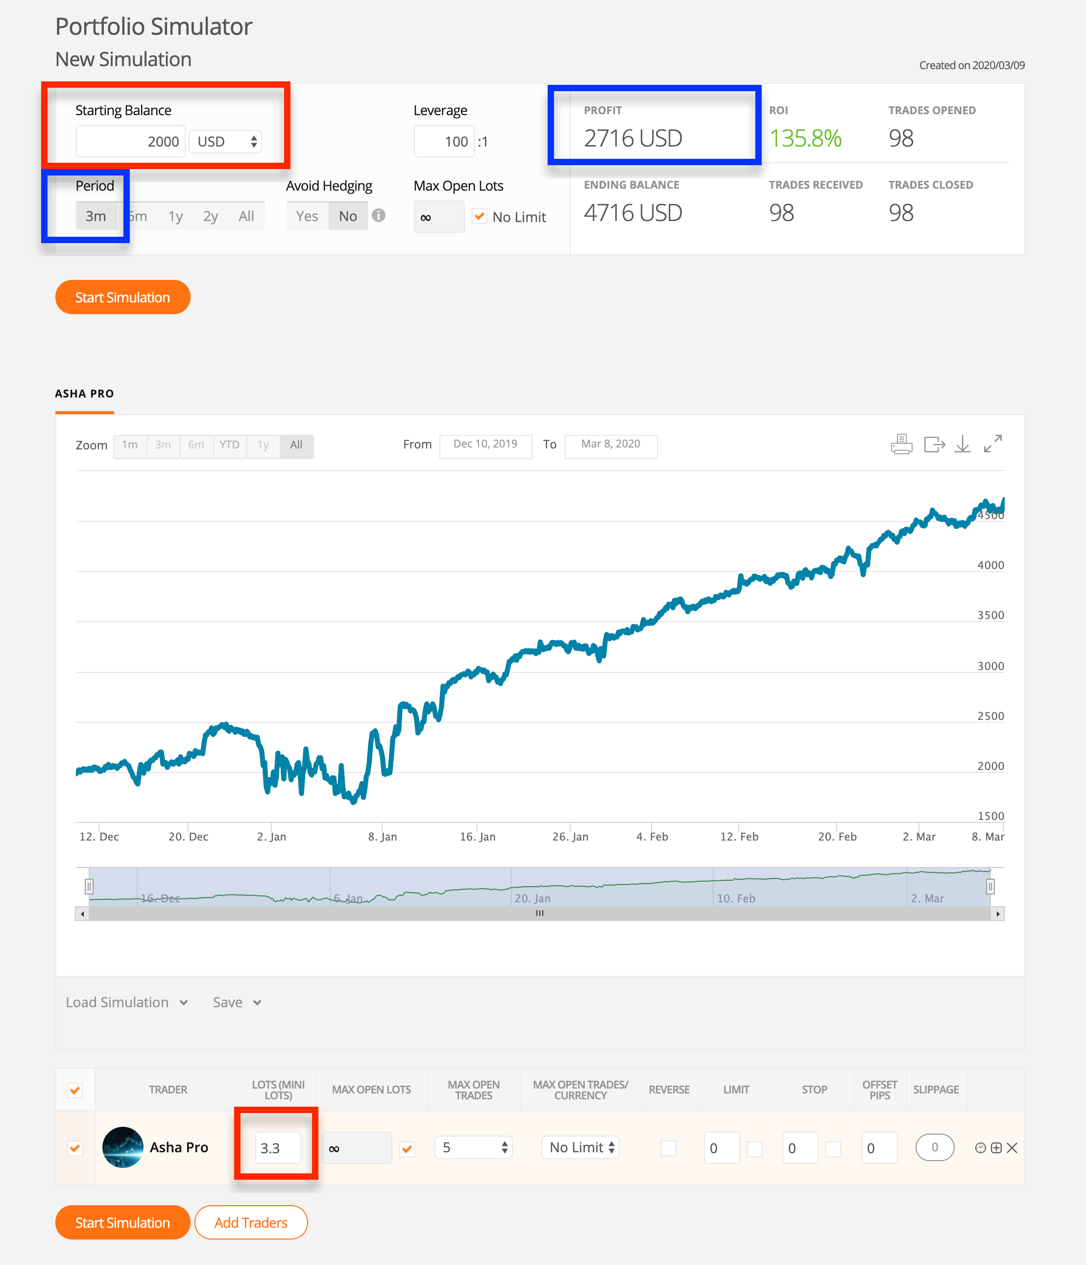This screenshot has width=1086, height=1265.
Task: Open the Max Open Trades/Currency No Limit dropdown
Action: coord(580,1148)
